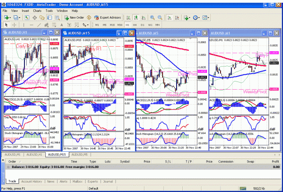Sort trades by the Profit column
Viewport: 283px width, 192px height.
click(x=275, y=162)
